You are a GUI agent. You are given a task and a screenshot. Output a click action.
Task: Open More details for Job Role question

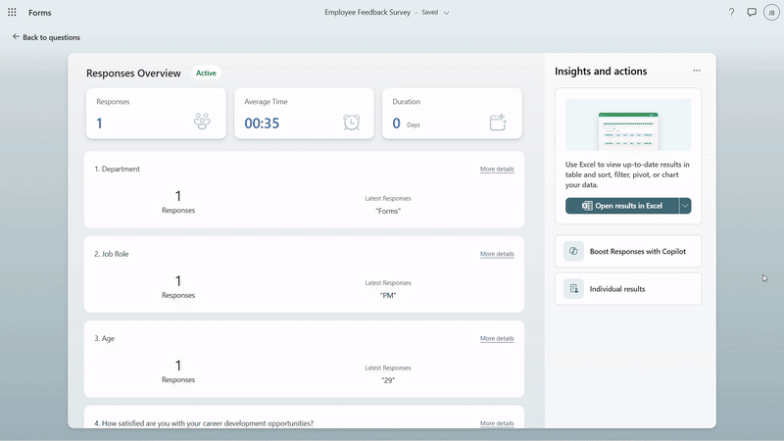tap(497, 254)
